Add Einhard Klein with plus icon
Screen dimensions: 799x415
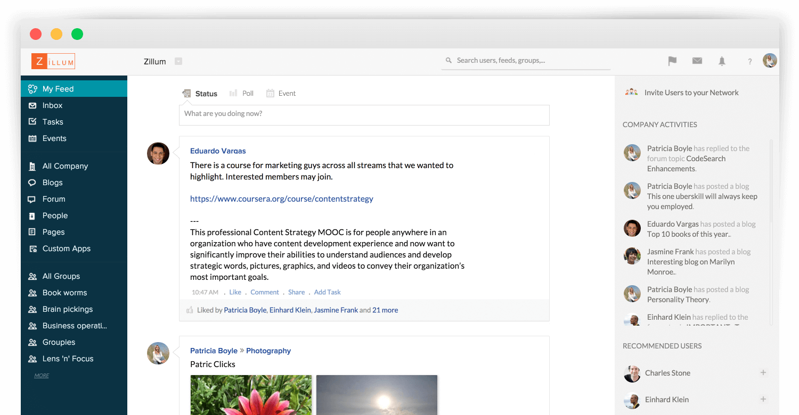[x=763, y=399]
